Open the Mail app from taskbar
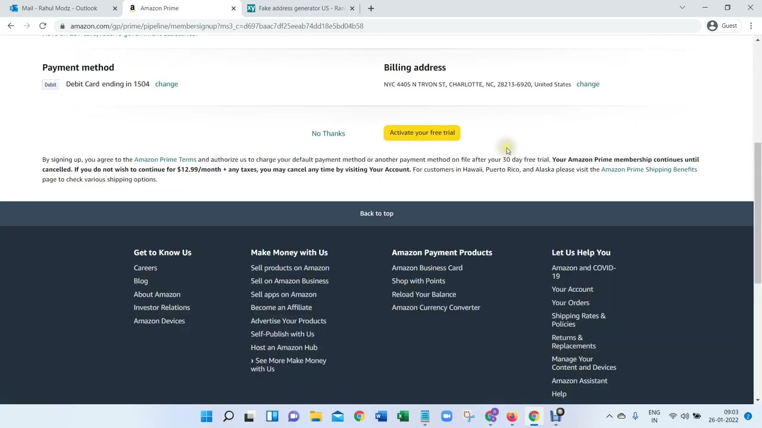 pyautogui.click(x=338, y=416)
